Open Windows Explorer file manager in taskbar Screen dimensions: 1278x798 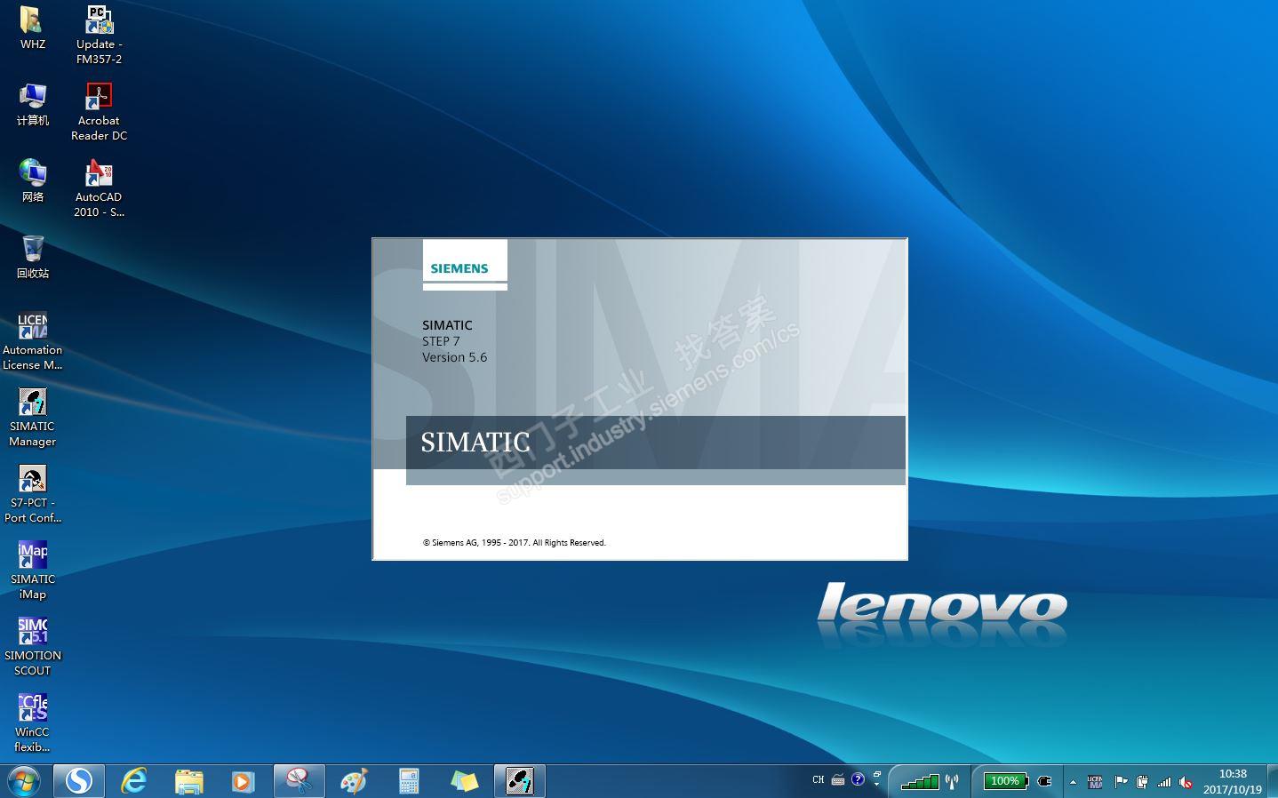[188, 781]
